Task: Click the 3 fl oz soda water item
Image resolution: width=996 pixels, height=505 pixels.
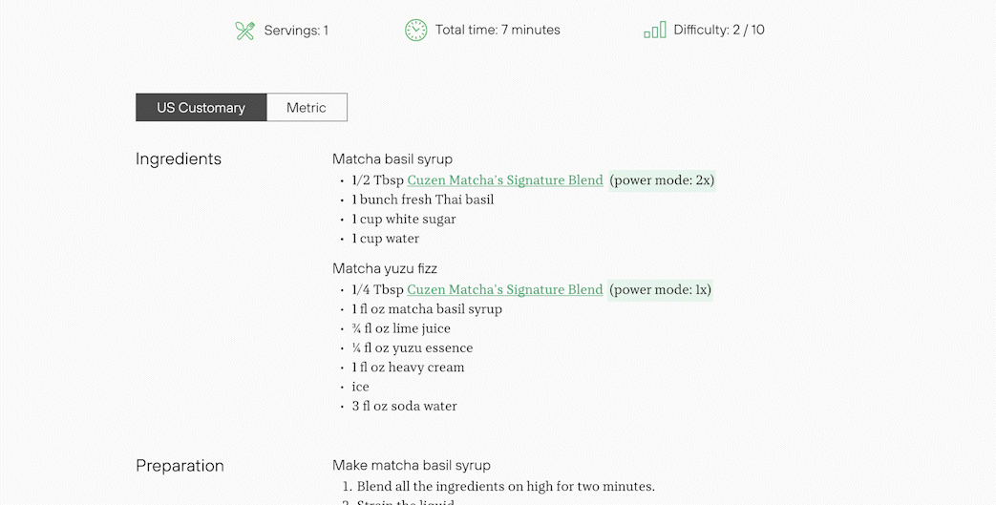Action: click(x=405, y=406)
